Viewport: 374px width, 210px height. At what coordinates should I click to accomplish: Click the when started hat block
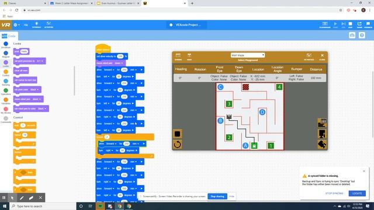103,49
